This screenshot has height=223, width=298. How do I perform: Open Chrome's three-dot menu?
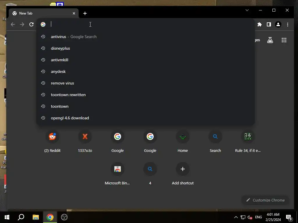click(x=288, y=24)
